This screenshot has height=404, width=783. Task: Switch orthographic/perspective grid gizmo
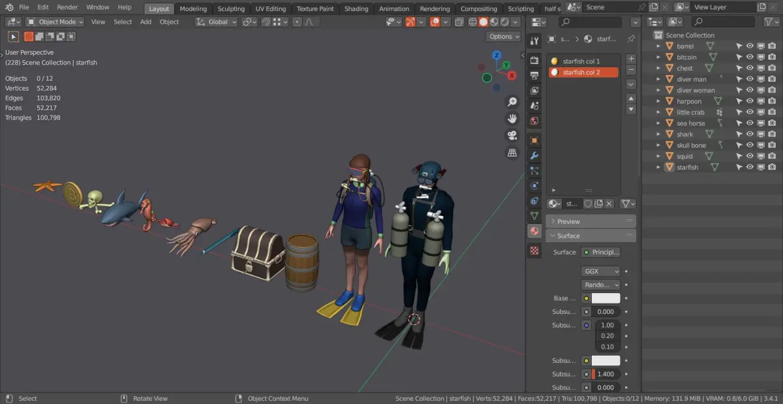(x=512, y=153)
